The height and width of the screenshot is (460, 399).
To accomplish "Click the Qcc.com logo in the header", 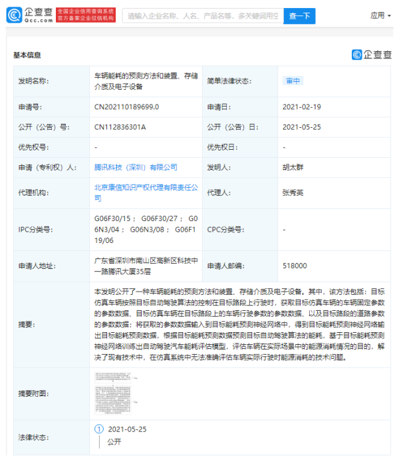I will pos(30,15).
